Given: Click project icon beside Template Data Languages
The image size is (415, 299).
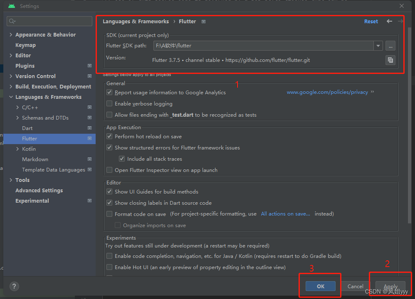Looking at the screenshot, I should click(90, 169).
